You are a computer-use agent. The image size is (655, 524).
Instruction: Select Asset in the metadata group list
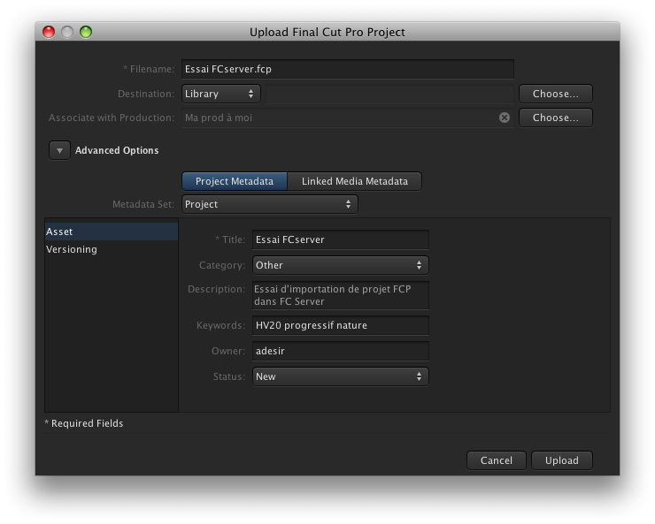click(x=112, y=232)
